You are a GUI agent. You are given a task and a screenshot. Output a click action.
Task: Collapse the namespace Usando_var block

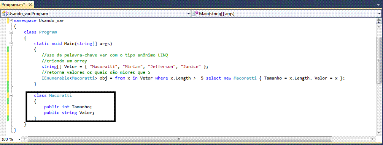11,20
